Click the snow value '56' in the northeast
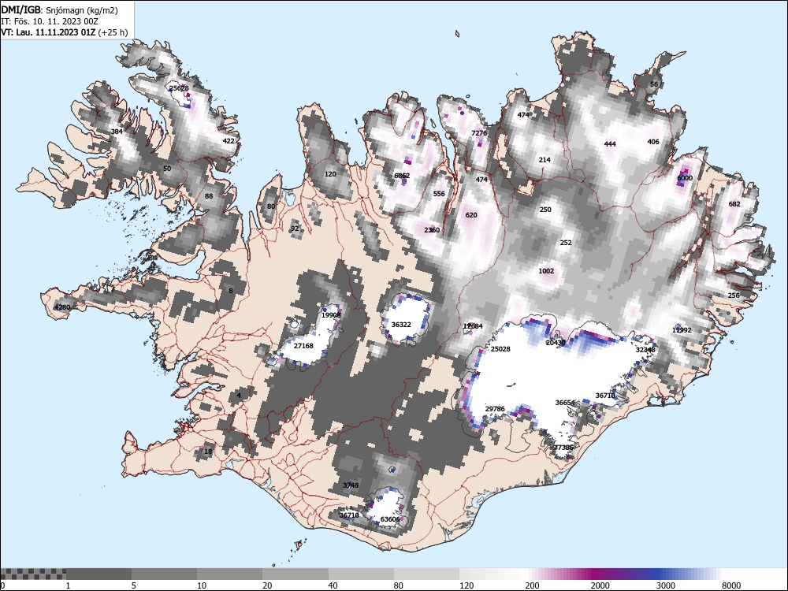 (654, 84)
